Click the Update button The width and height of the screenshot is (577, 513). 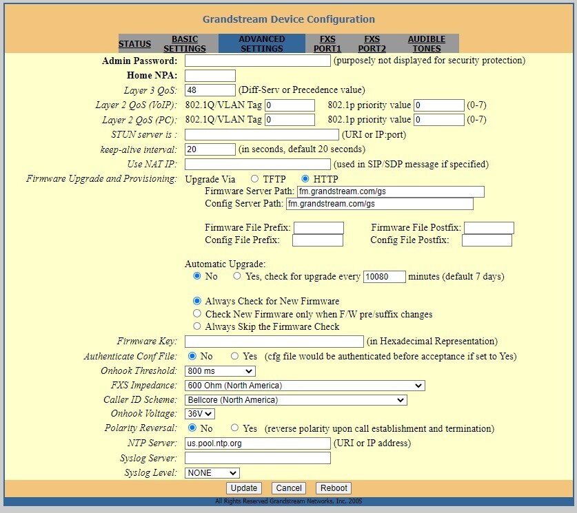(x=244, y=488)
